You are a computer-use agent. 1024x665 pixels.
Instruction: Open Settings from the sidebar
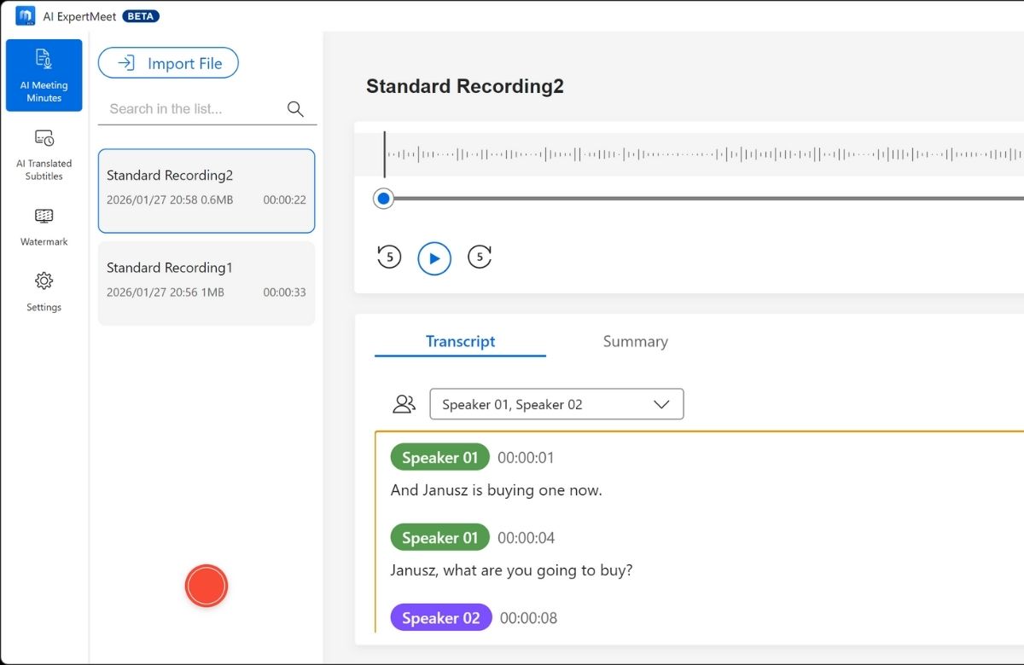coord(44,292)
